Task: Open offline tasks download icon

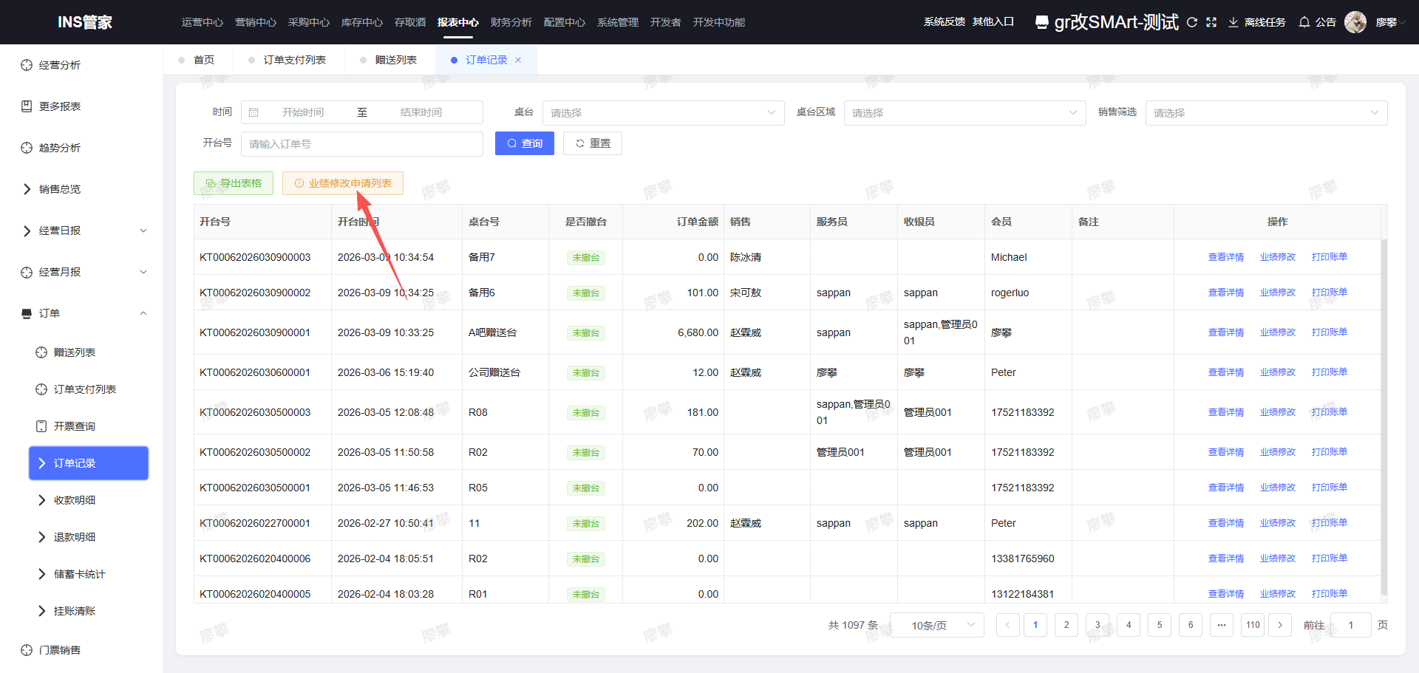Action: 1233,22
